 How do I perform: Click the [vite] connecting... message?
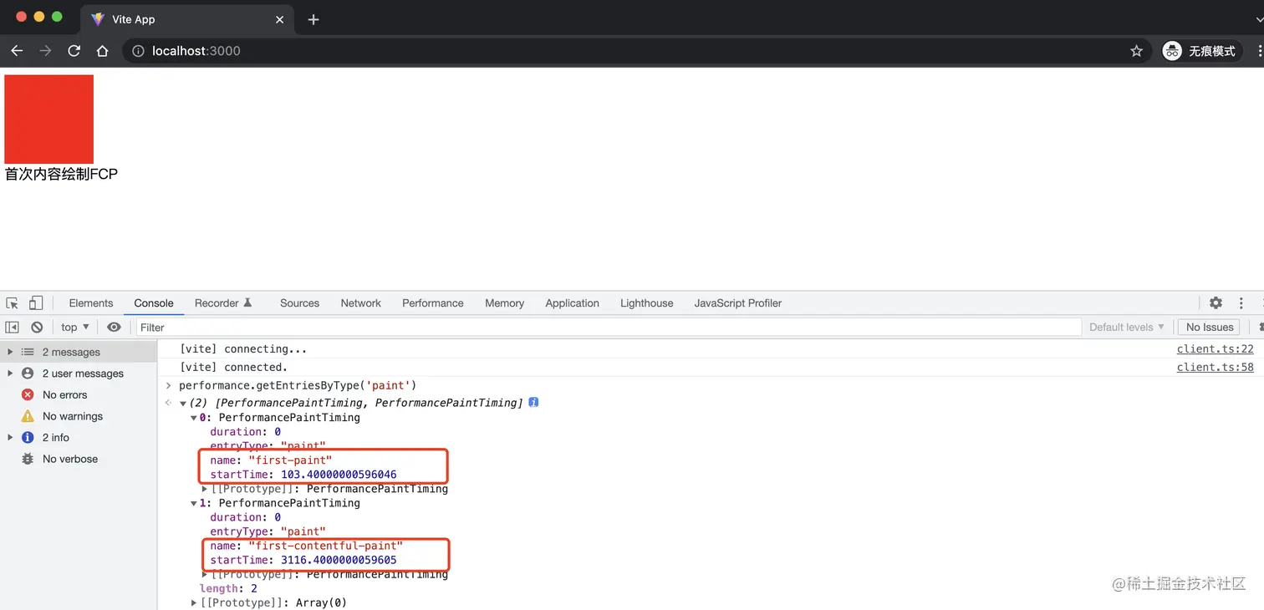click(243, 349)
